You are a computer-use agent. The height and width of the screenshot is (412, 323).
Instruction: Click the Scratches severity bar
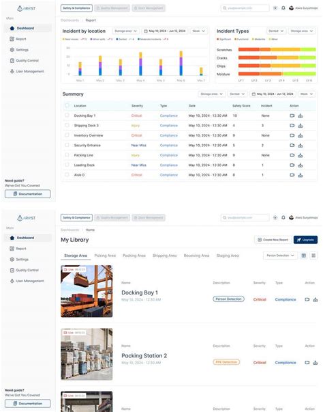pos(277,49)
